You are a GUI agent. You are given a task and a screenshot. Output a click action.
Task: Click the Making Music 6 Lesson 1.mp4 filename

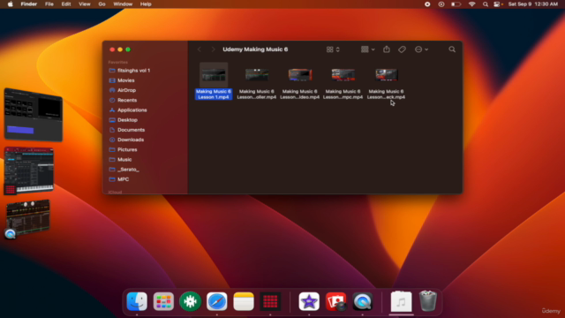(x=214, y=95)
